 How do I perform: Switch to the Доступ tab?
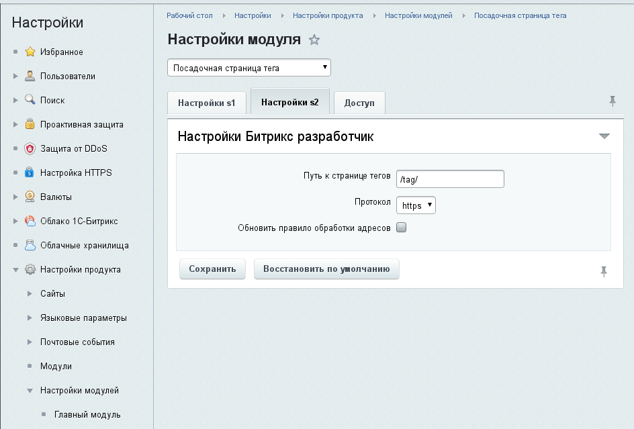[x=359, y=103]
